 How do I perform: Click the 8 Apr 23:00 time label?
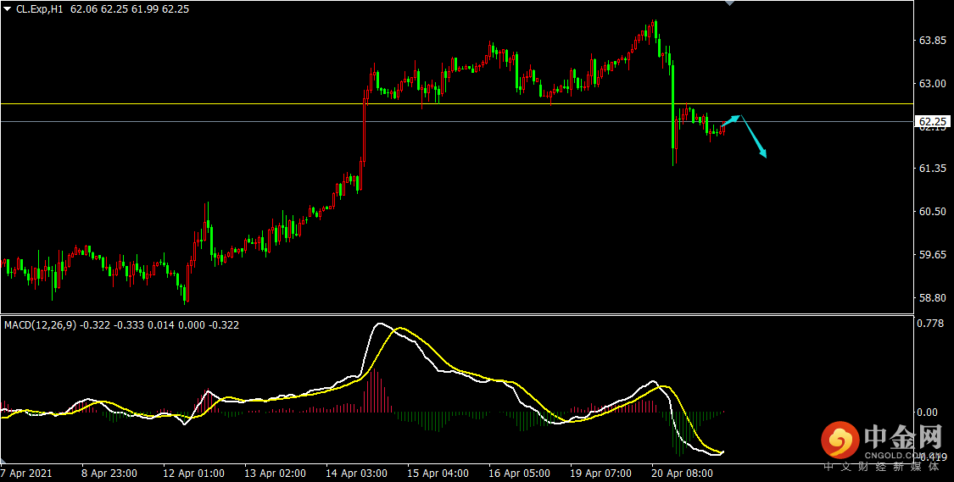pos(109,473)
